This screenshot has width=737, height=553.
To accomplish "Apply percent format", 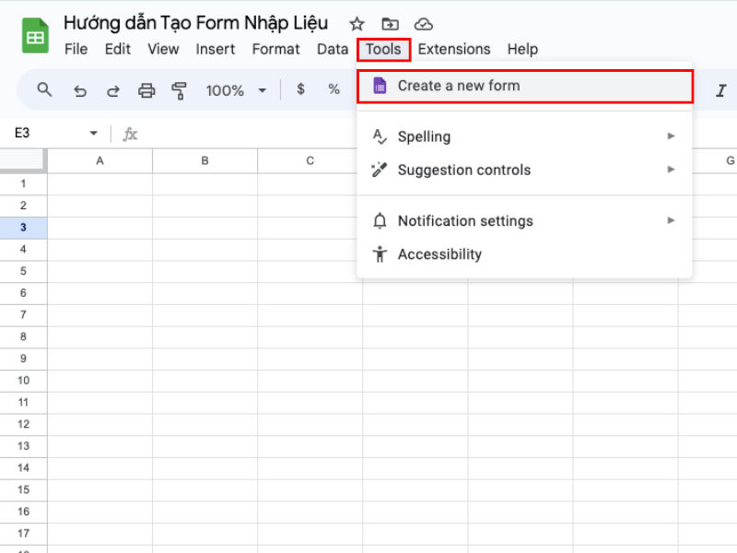I will [333, 89].
